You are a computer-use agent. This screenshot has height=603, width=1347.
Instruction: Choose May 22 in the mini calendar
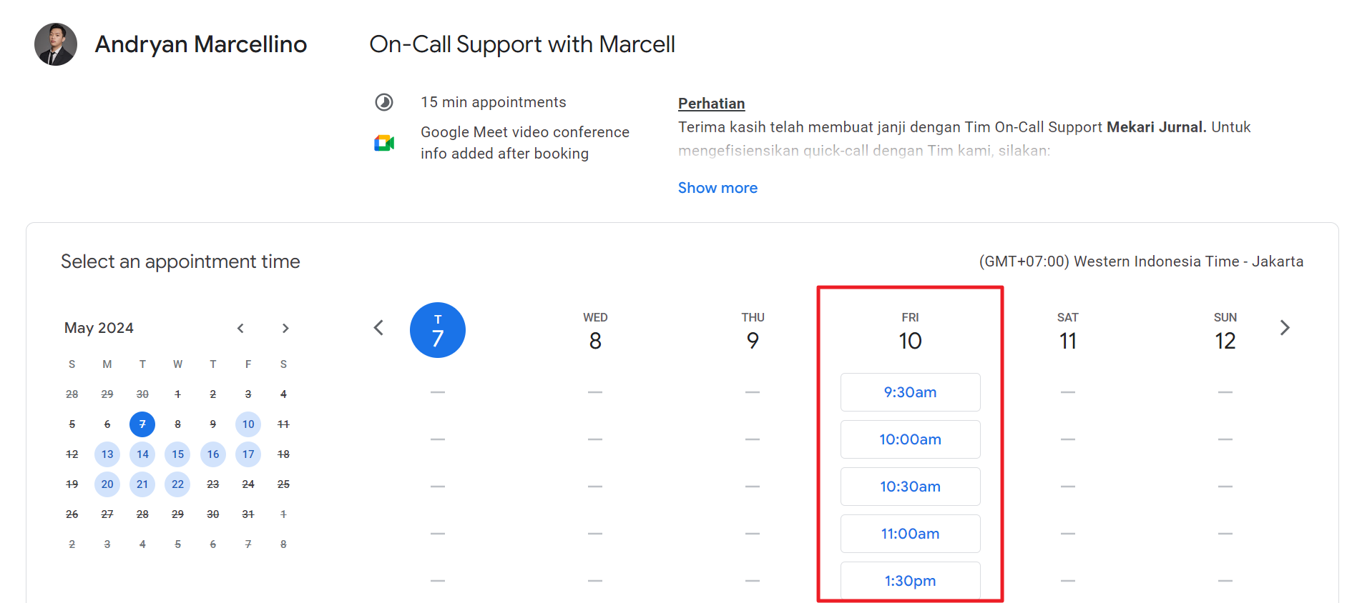point(177,484)
